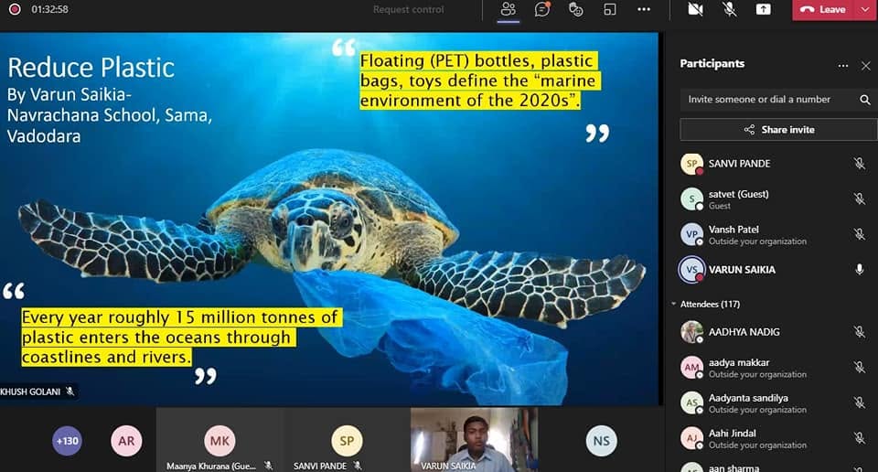Click the Maanya Khurana MK tile
This screenshot has height=472, width=878.
point(219,440)
